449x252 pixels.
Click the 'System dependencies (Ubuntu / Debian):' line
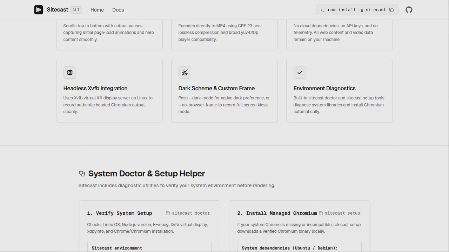[290, 248]
